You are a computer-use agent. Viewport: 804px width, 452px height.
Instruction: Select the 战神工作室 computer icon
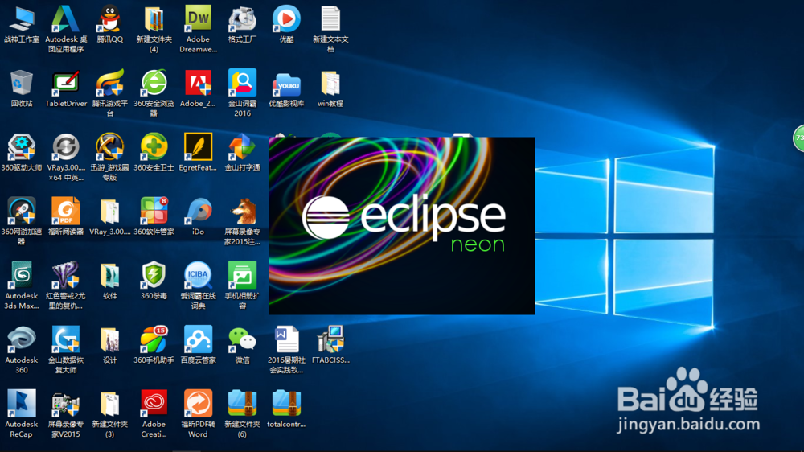(x=22, y=19)
